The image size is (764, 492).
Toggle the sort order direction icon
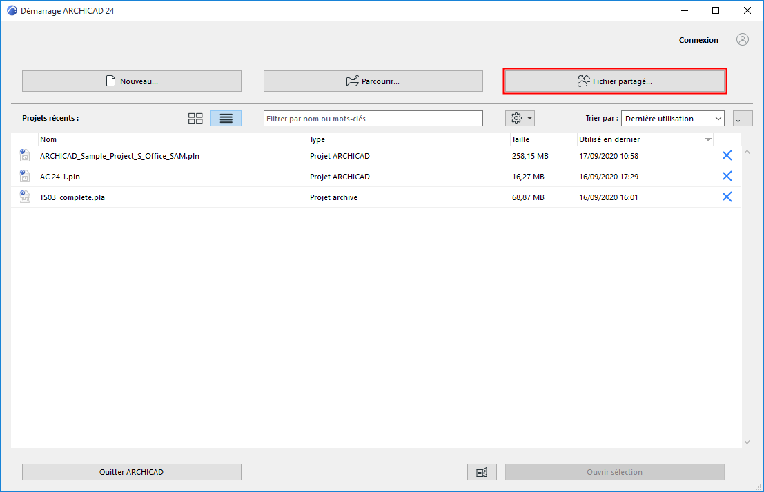coord(743,119)
